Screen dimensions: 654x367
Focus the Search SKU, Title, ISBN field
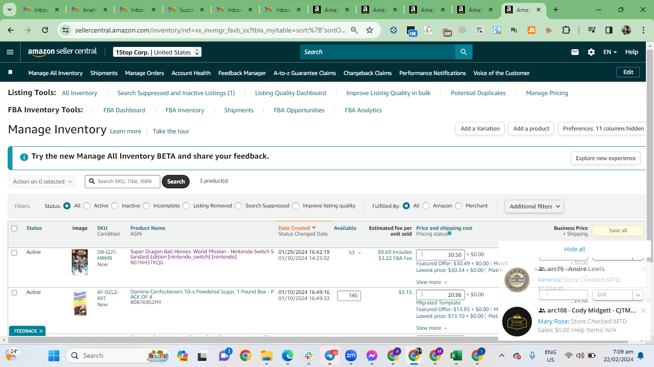pos(123,182)
